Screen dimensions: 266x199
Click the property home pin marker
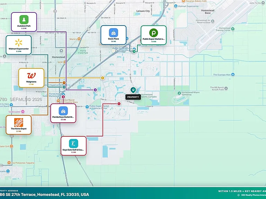point(133,90)
